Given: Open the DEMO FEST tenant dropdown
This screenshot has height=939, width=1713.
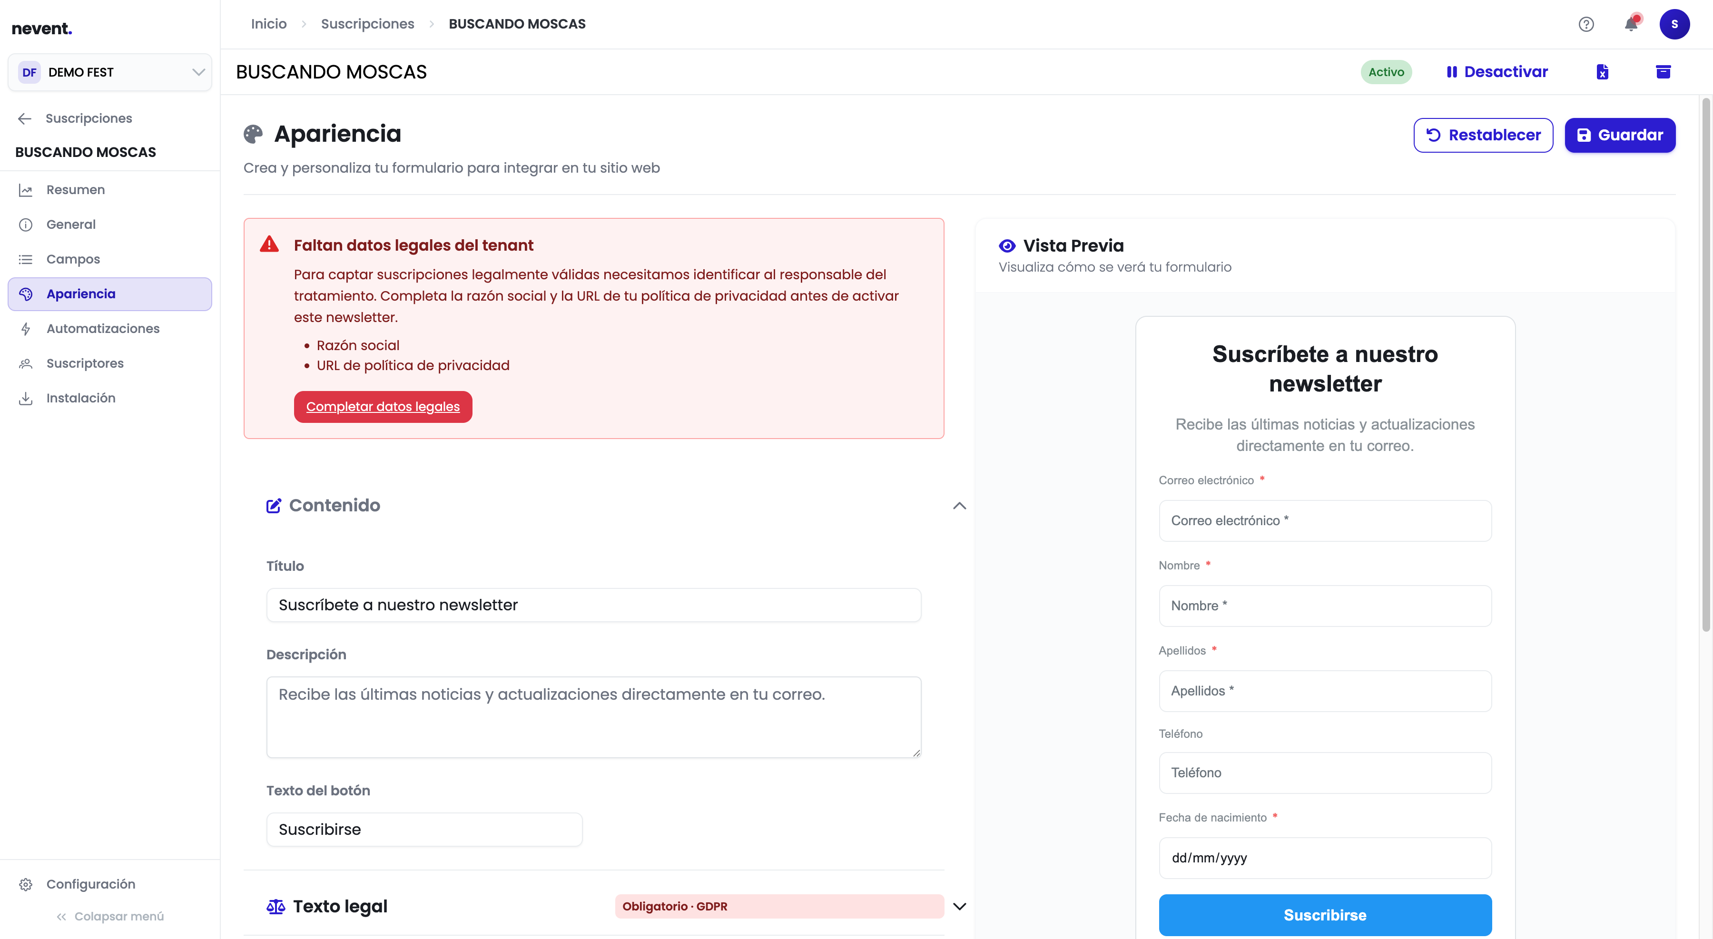Looking at the screenshot, I should (x=110, y=72).
